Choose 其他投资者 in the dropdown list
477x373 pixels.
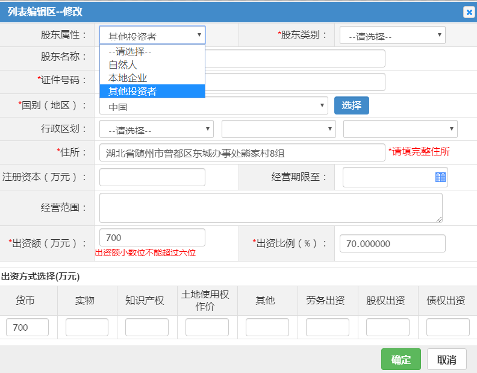pyautogui.click(x=152, y=92)
